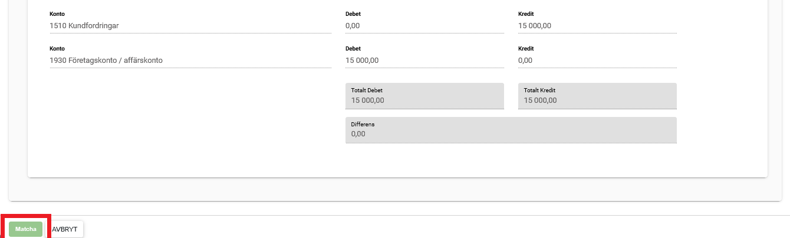Select the 1510 Kundfordringar account field
This screenshot has height=238, width=790.
click(190, 26)
